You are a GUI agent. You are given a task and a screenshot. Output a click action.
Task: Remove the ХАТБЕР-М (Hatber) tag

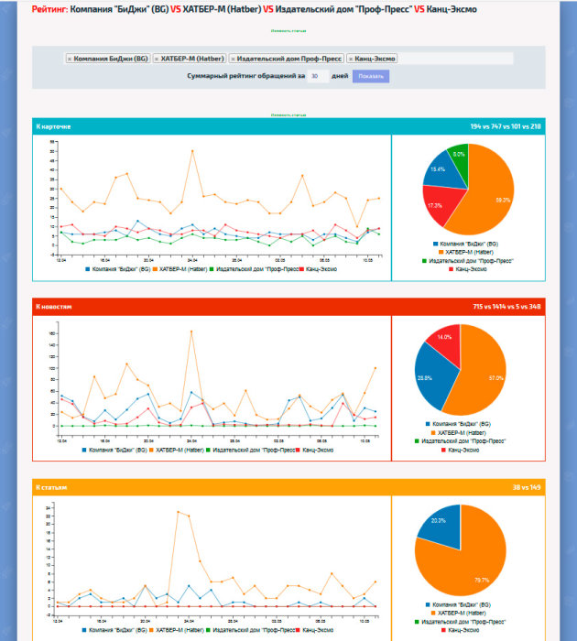click(x=157, y=59)
